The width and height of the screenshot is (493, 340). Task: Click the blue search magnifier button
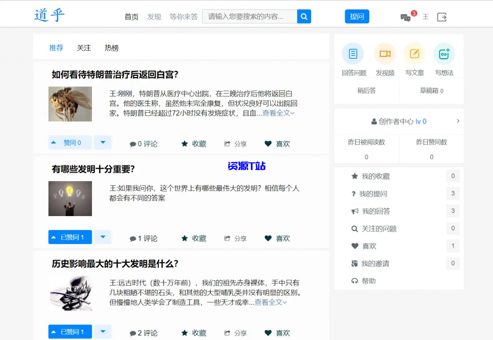coord(304,16)
